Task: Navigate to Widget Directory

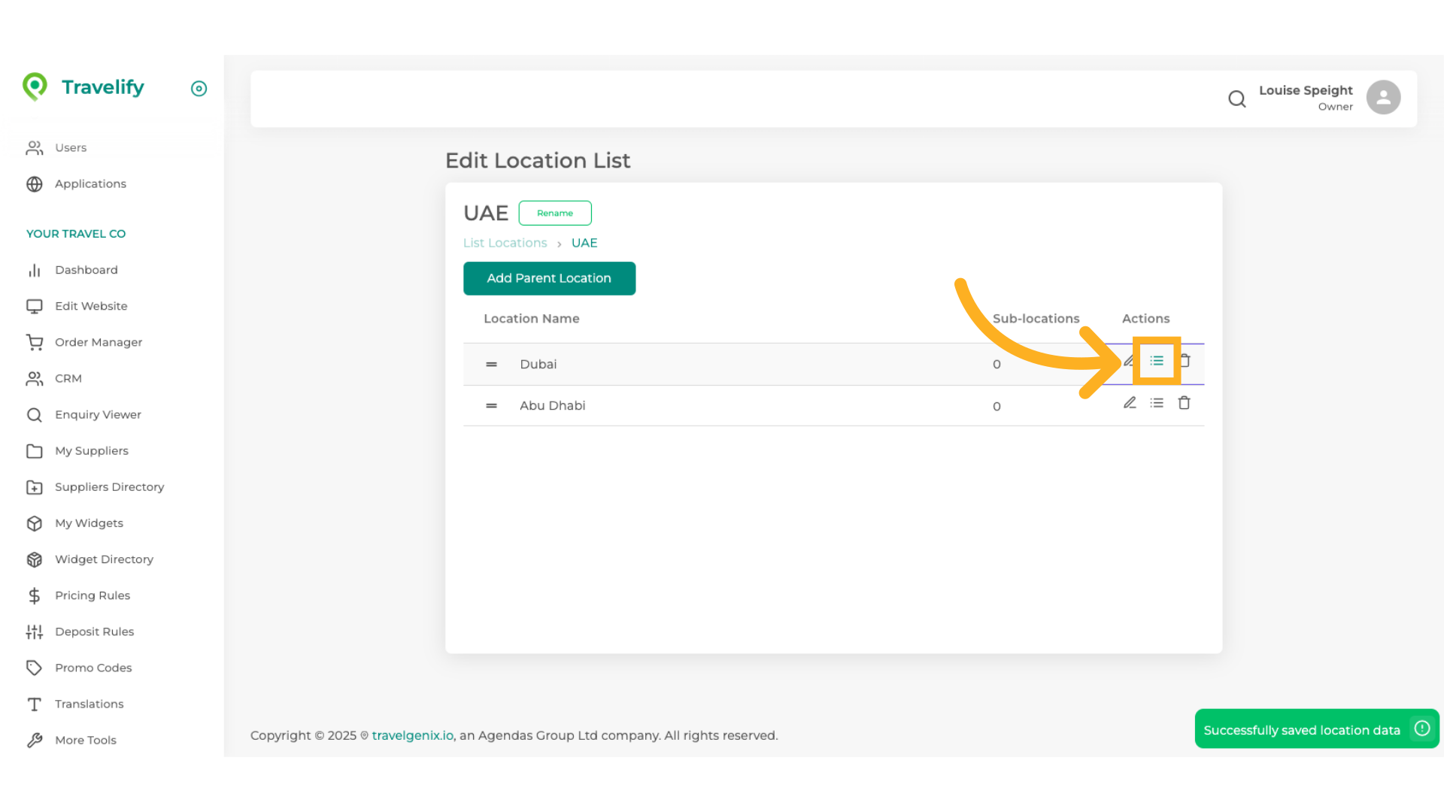Action: point(104,559)
